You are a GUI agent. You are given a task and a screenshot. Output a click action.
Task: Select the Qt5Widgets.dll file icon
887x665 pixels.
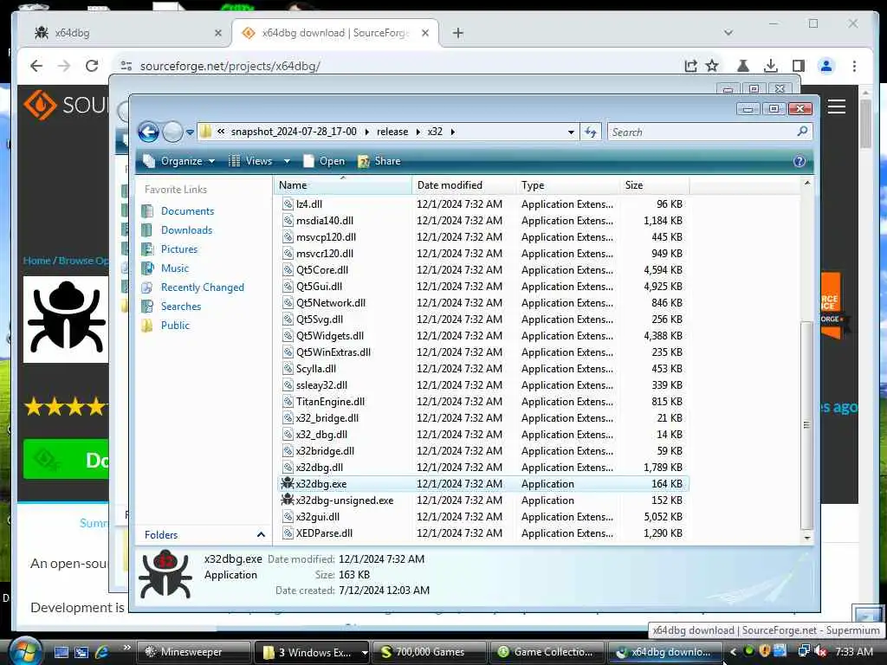coord(288,335)
